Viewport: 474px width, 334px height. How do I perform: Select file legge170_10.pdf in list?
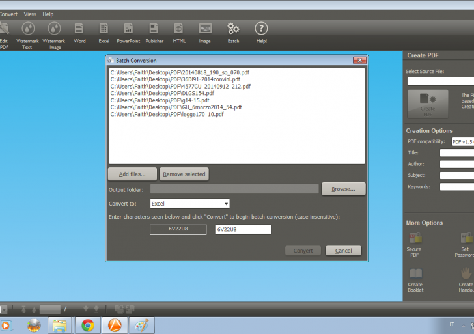point(167,114)
